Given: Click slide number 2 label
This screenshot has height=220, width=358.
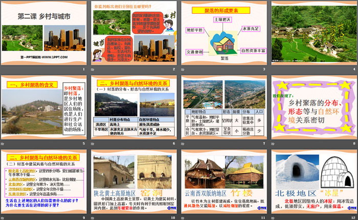Looking at the screenshot, I should [x=174, y=69].
